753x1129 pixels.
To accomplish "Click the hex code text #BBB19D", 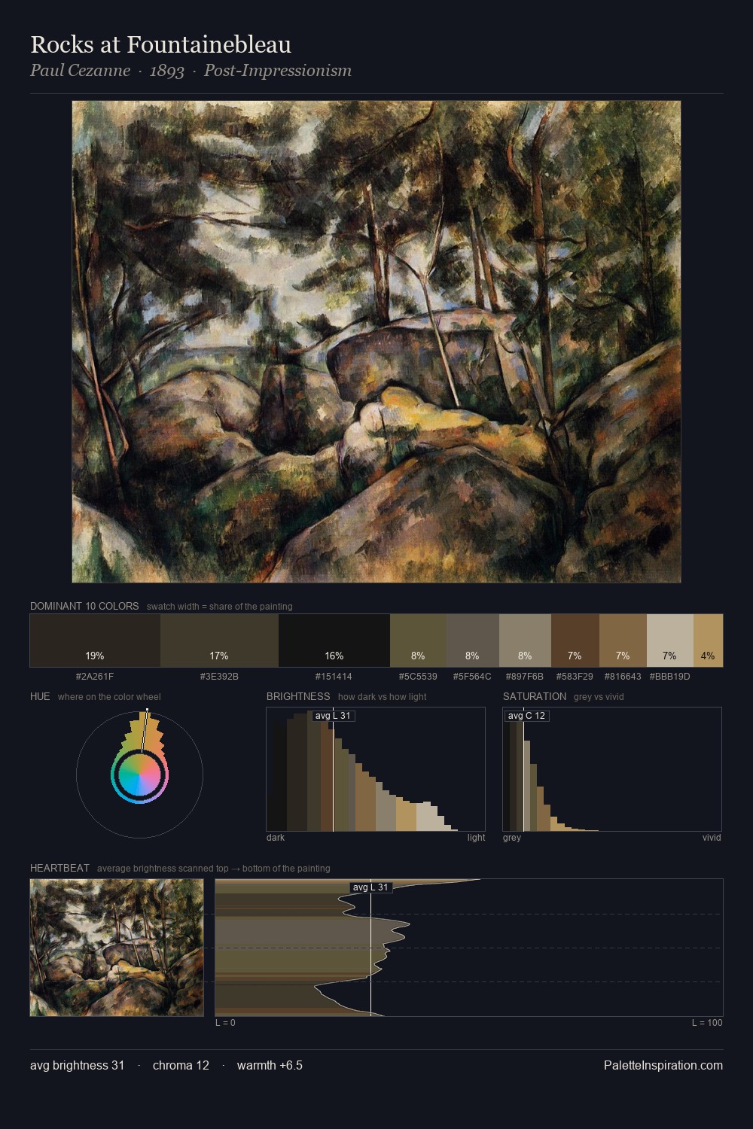I will coord(669,677).
